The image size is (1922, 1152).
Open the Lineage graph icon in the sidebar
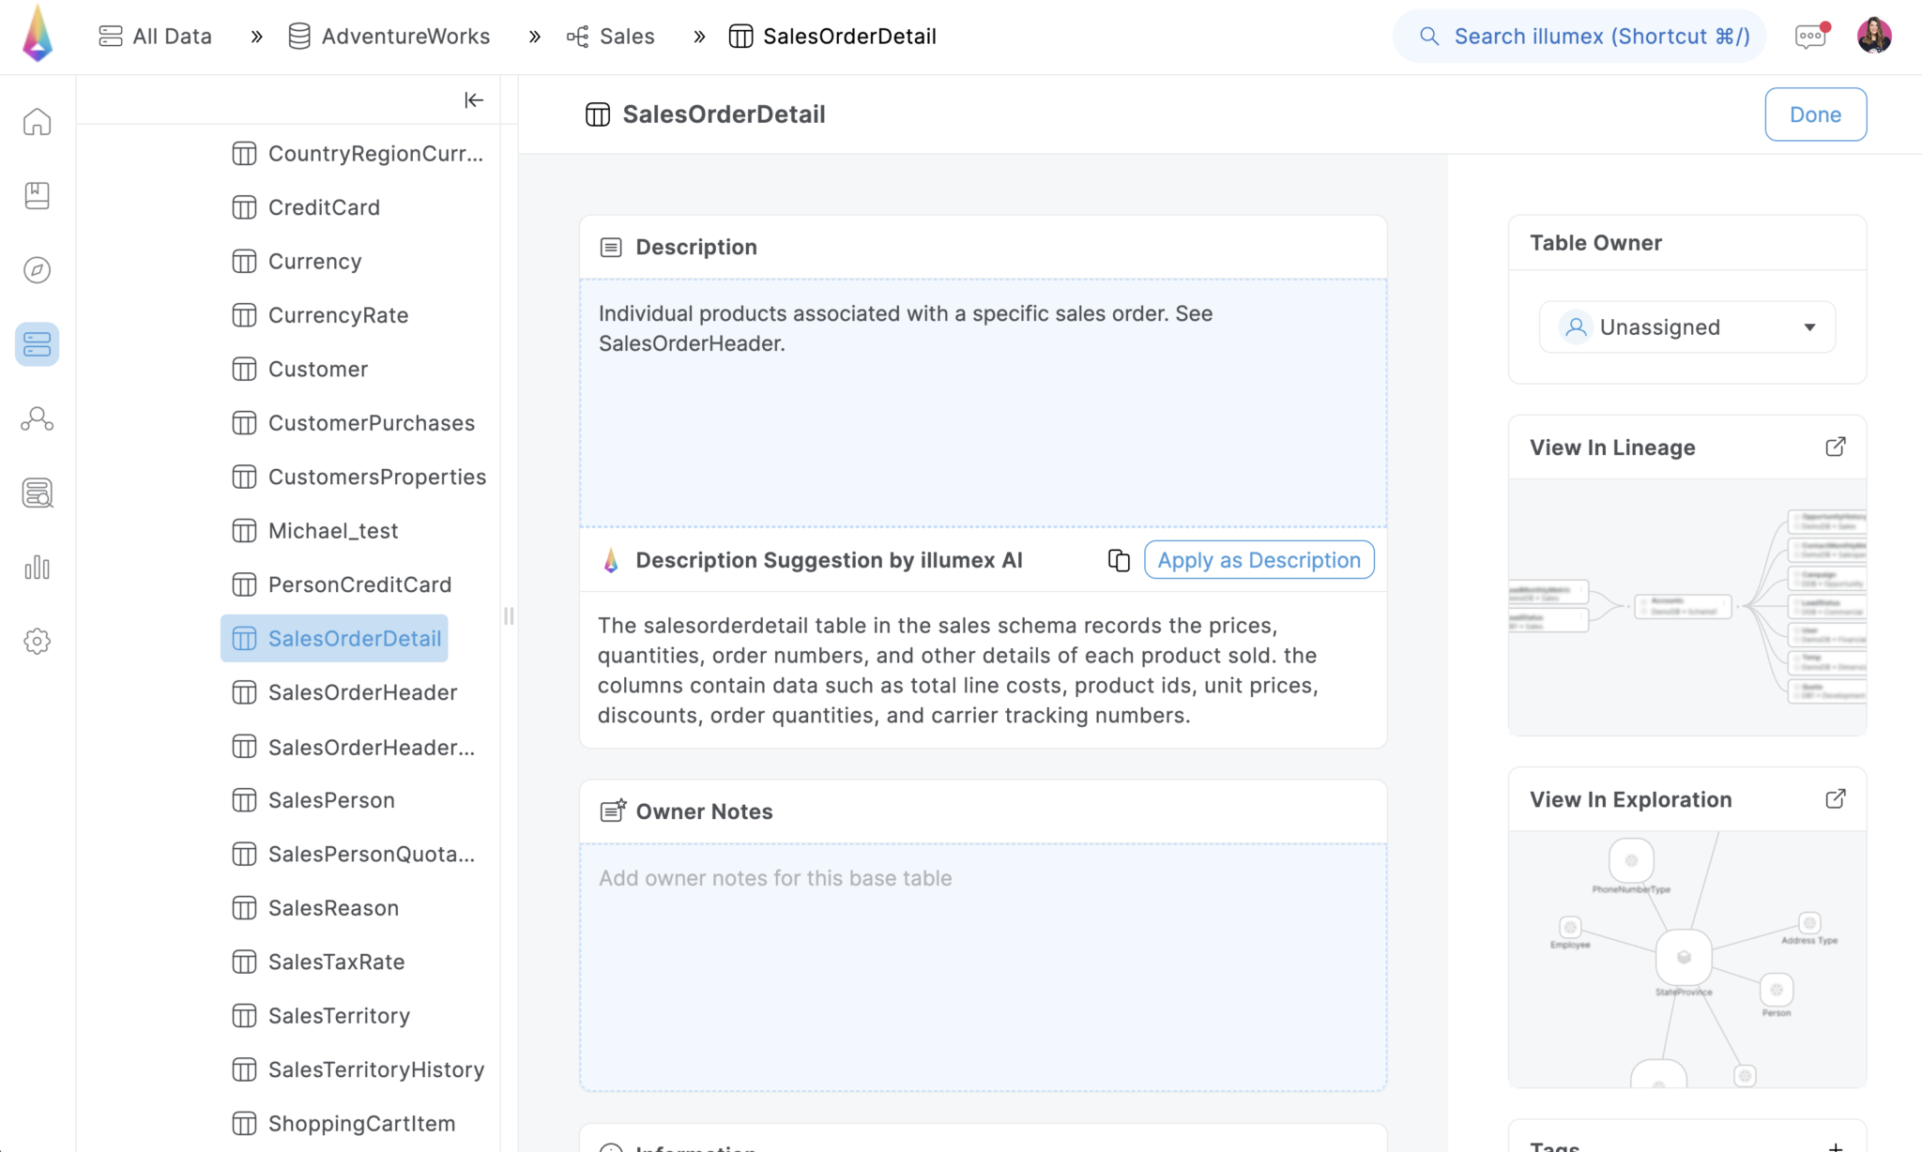coord(37,419)
